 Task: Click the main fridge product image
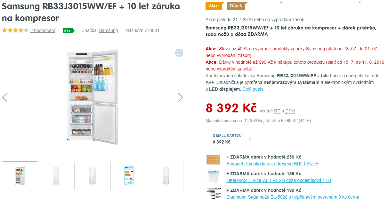(93, 97)
